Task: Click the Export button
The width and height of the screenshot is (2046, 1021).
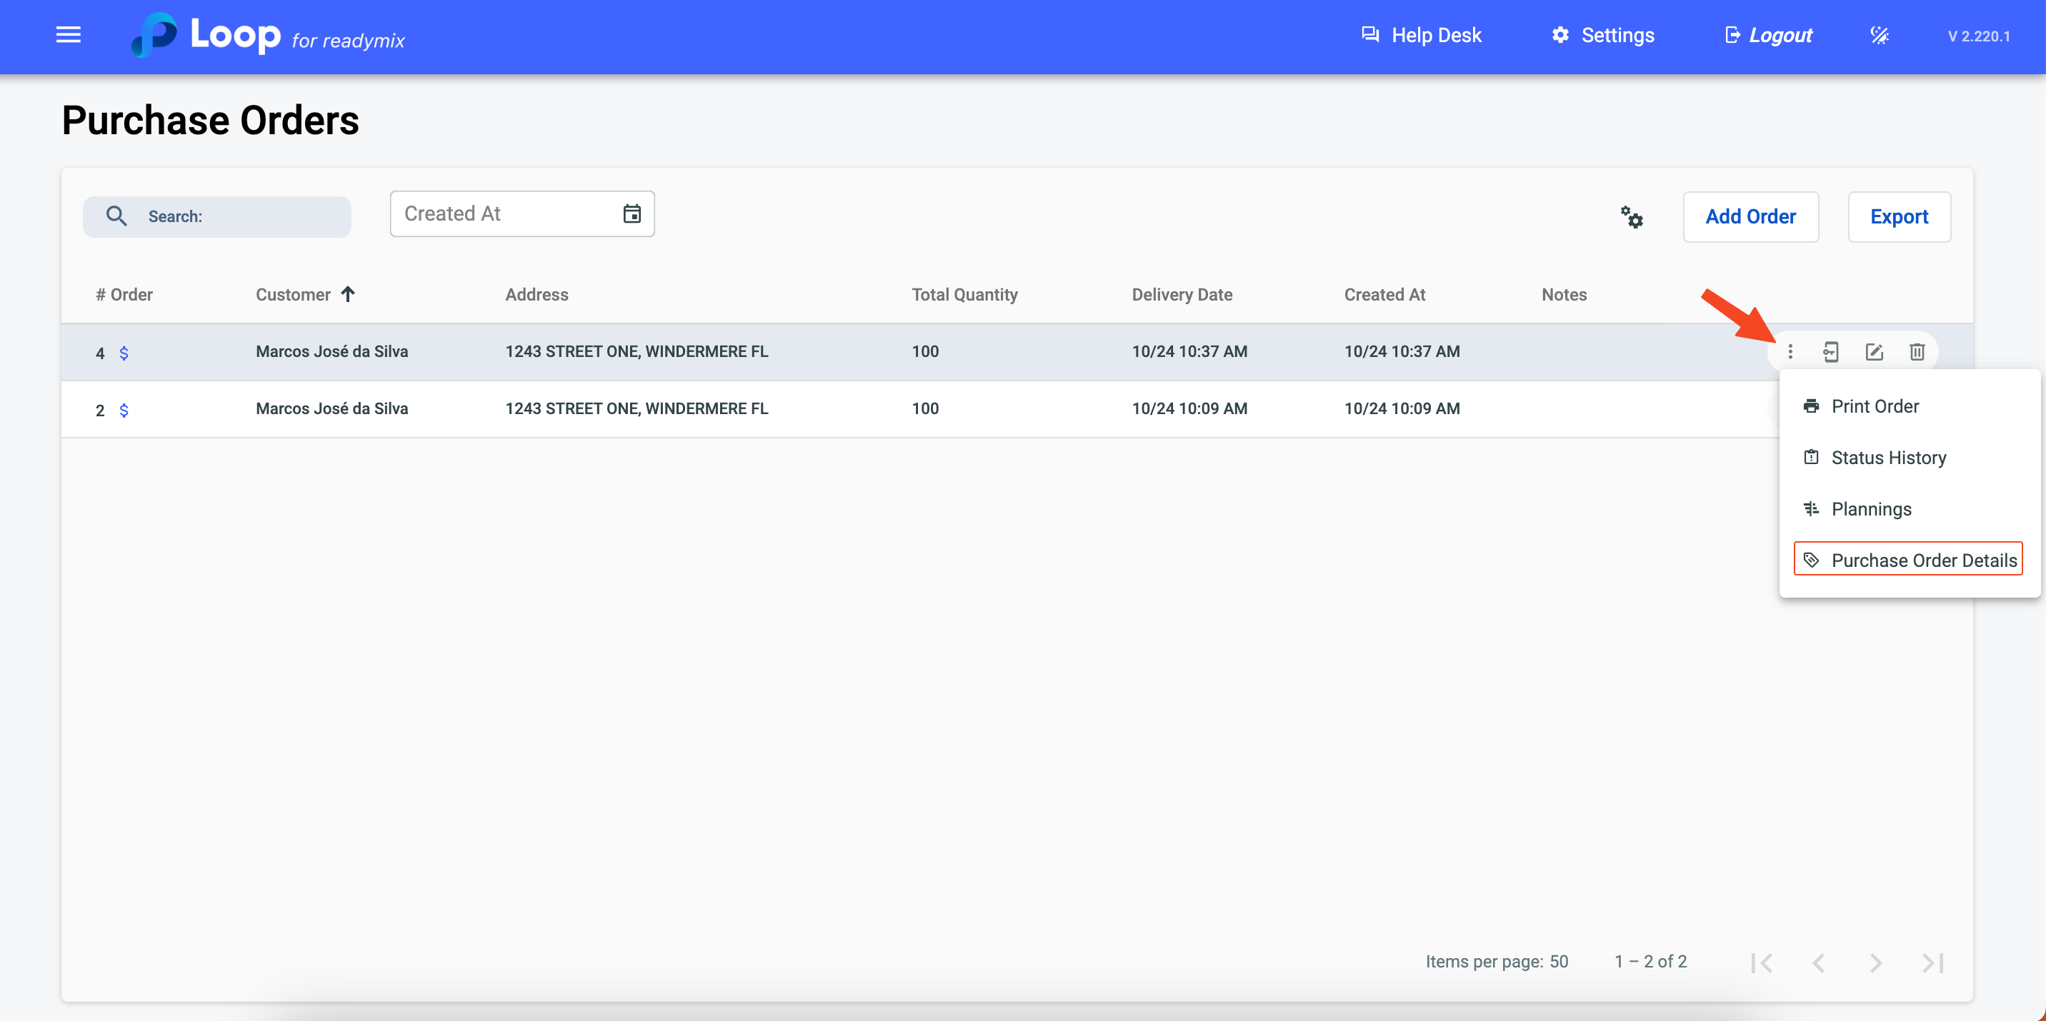Action: [x=1898, y=217]
